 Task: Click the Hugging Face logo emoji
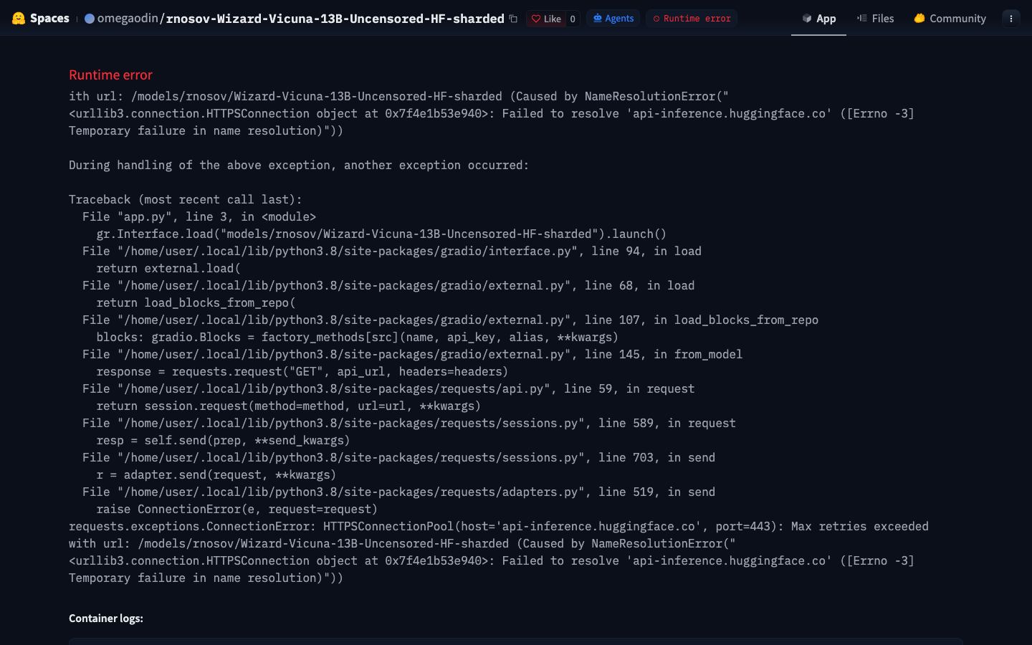(19, 19)
